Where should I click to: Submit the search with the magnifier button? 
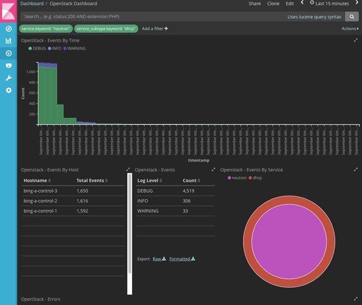click(352, 16)
